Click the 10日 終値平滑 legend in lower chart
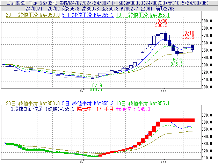 click(143, 103)
